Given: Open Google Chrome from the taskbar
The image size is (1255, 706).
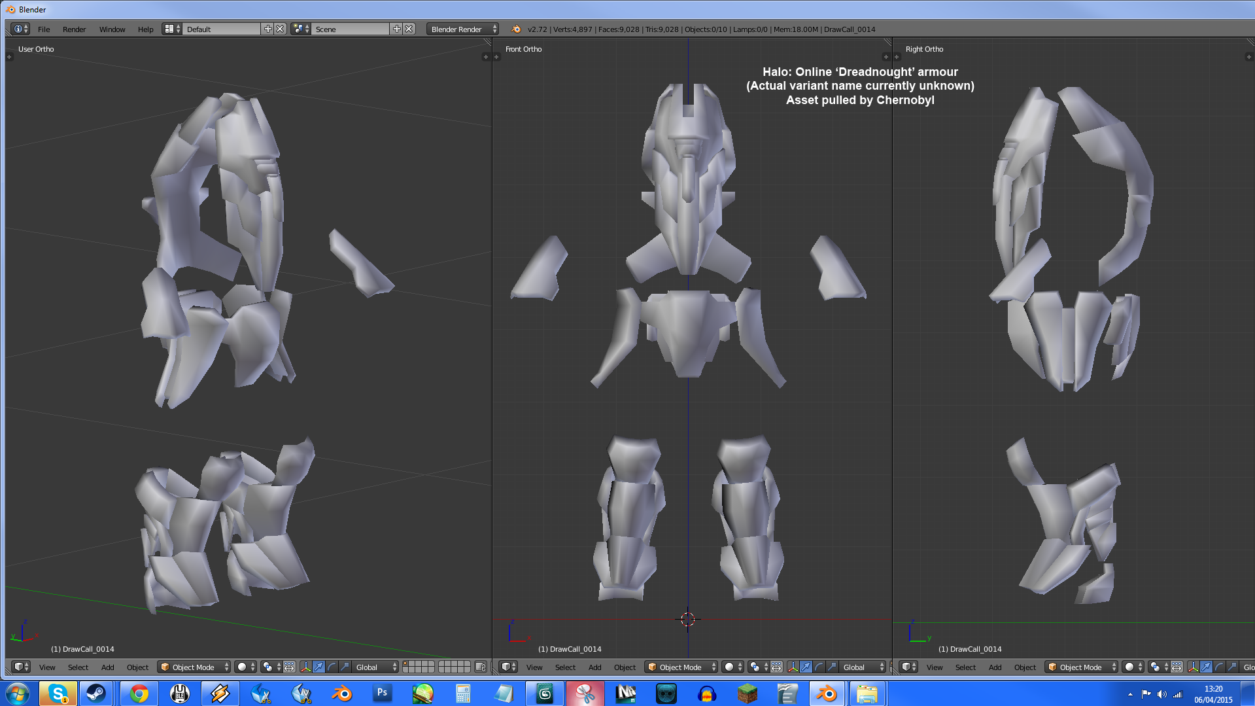Looking at the screenshot, I should point(139,694).
